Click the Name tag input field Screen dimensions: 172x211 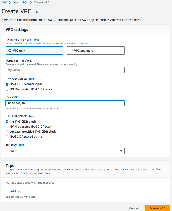[65, 70]
